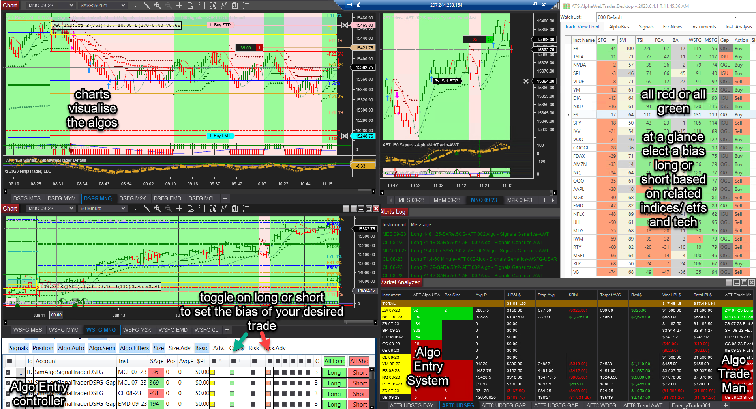Switch to AFT8 Trend AWT analyzer tab
The height and width of the screenshot is (409, 756).
point(643,405)
